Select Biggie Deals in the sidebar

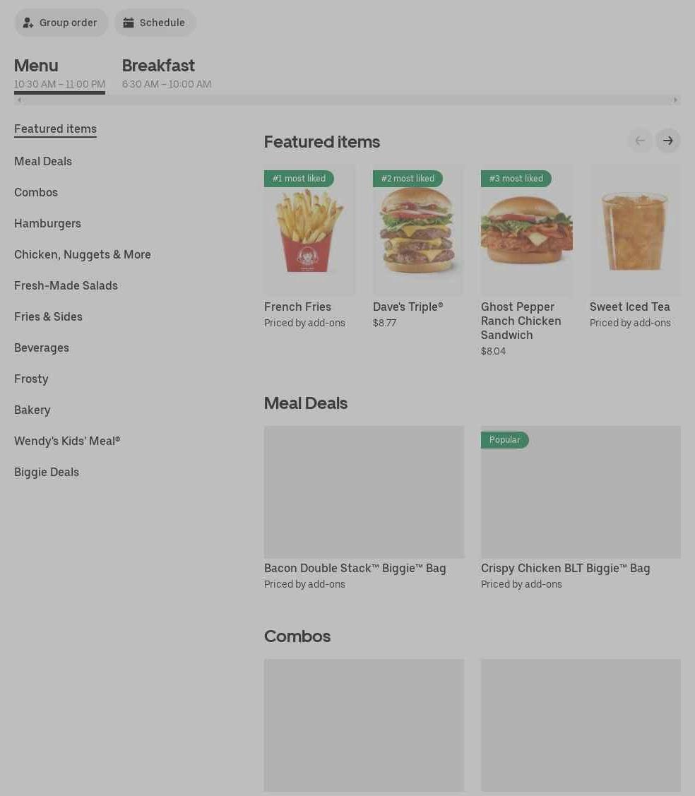pos(47,472)
